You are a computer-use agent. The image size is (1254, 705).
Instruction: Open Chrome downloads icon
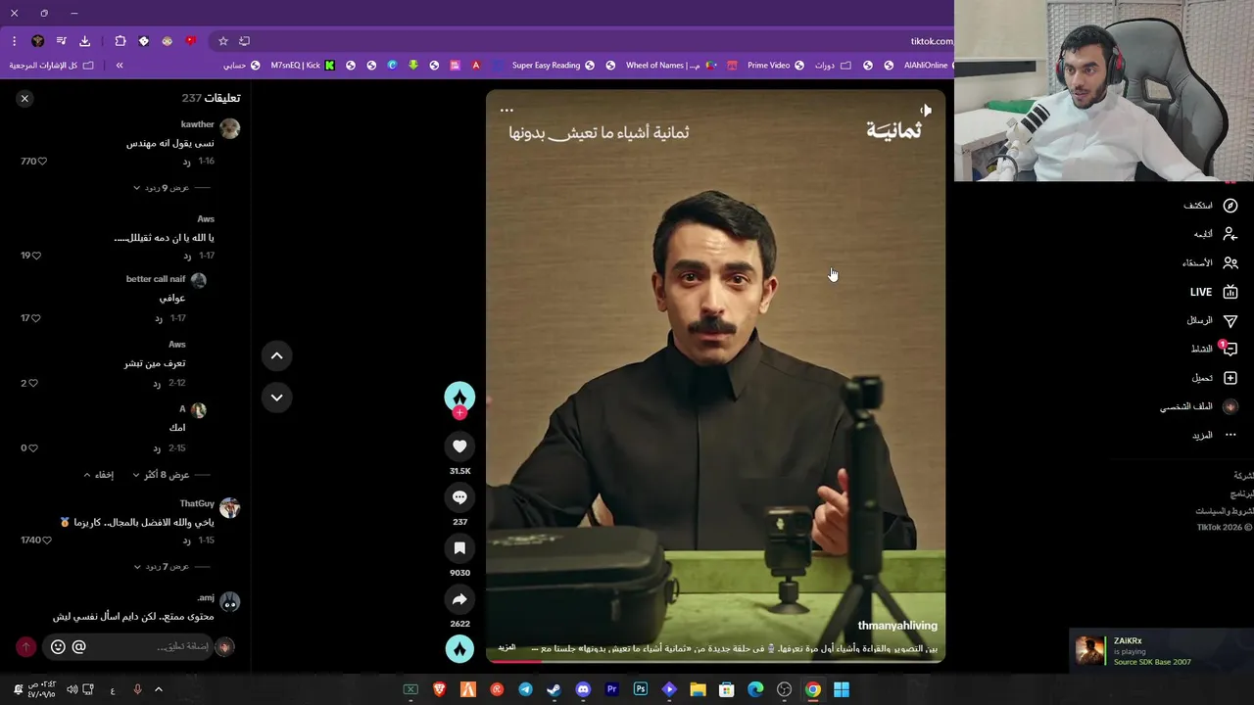click(x=84, y=41)
